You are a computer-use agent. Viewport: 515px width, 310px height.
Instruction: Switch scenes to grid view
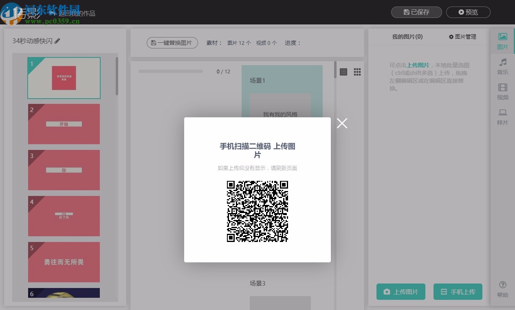357,72
